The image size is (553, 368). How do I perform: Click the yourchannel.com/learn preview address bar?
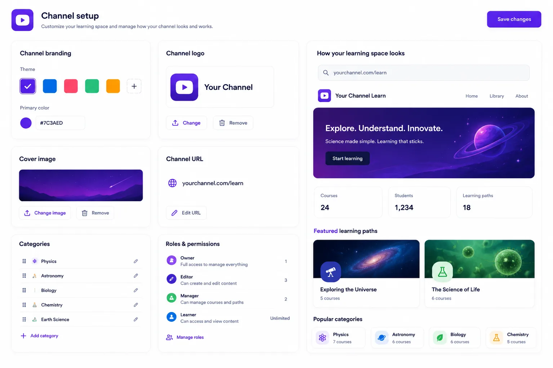pos(424,73)
